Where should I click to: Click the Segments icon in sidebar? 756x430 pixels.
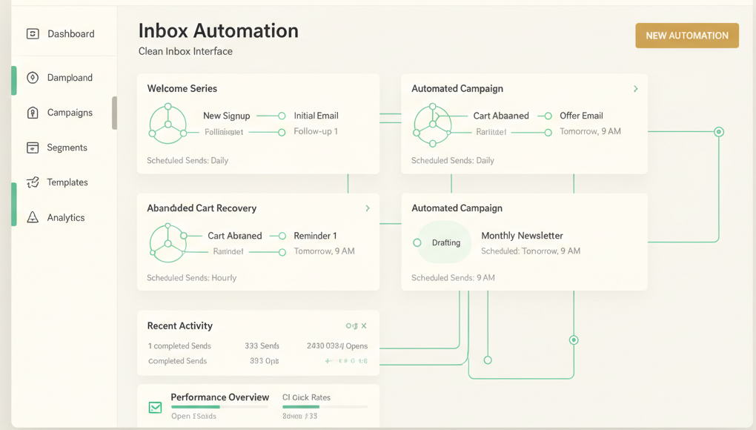33,148
